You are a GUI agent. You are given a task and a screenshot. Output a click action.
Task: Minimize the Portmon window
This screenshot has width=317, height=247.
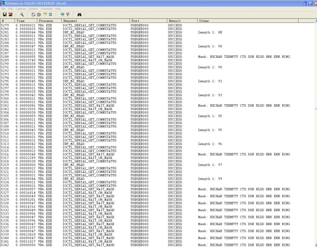pos(305,3)
